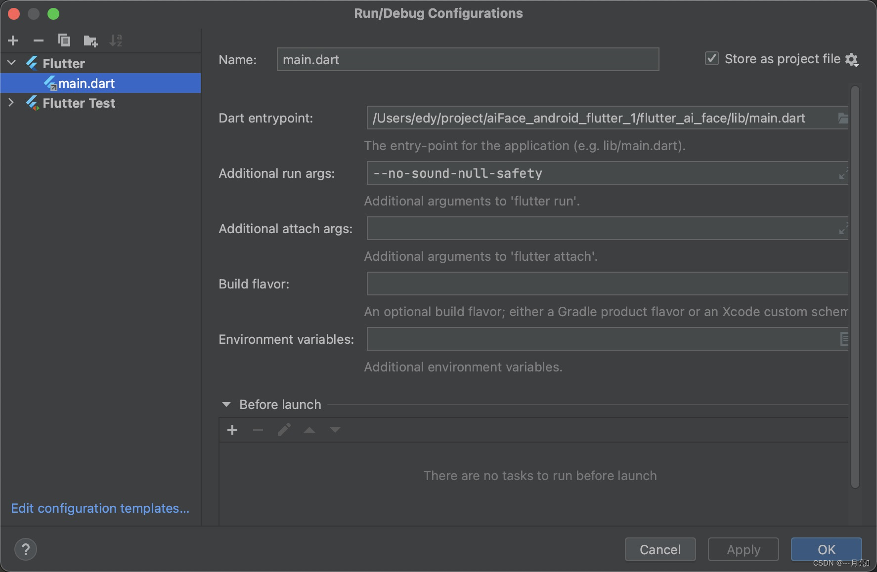Collapse the Before launch section
The image size is (877, 572).
coord(226,405)
